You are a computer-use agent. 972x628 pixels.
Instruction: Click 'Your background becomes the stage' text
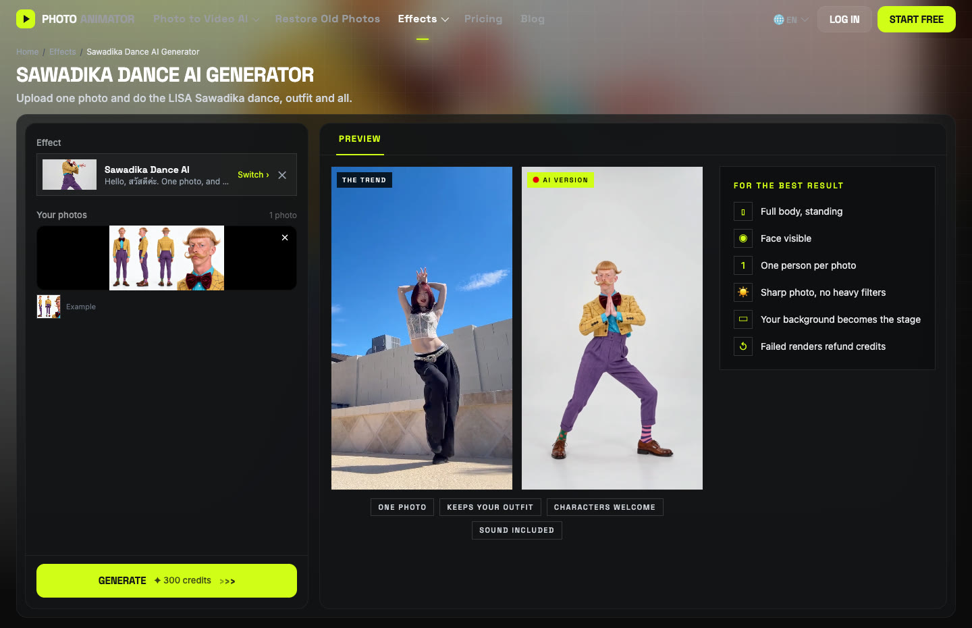pos(840,319)
